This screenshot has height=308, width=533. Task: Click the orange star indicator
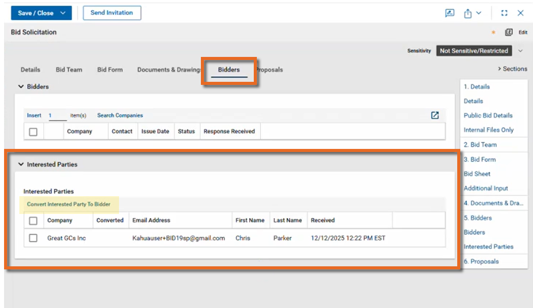(493, 33)
